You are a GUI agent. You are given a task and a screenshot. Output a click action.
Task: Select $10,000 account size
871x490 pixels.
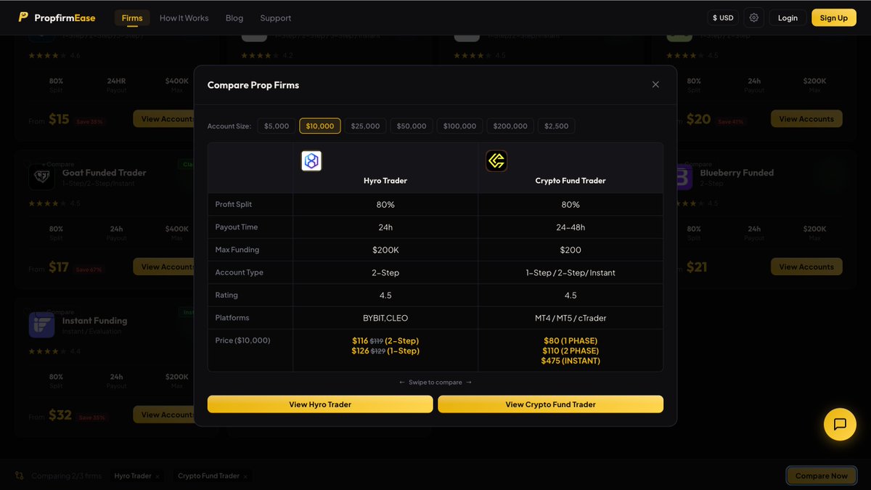tap(320, 126)
